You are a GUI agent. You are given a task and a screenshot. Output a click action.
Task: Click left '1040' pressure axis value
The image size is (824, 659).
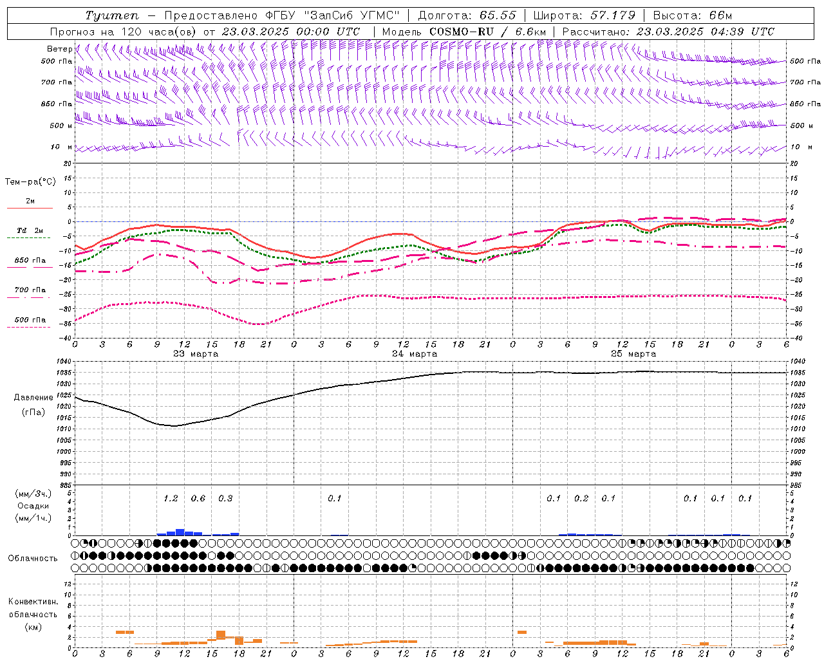(x=64, y=362)
